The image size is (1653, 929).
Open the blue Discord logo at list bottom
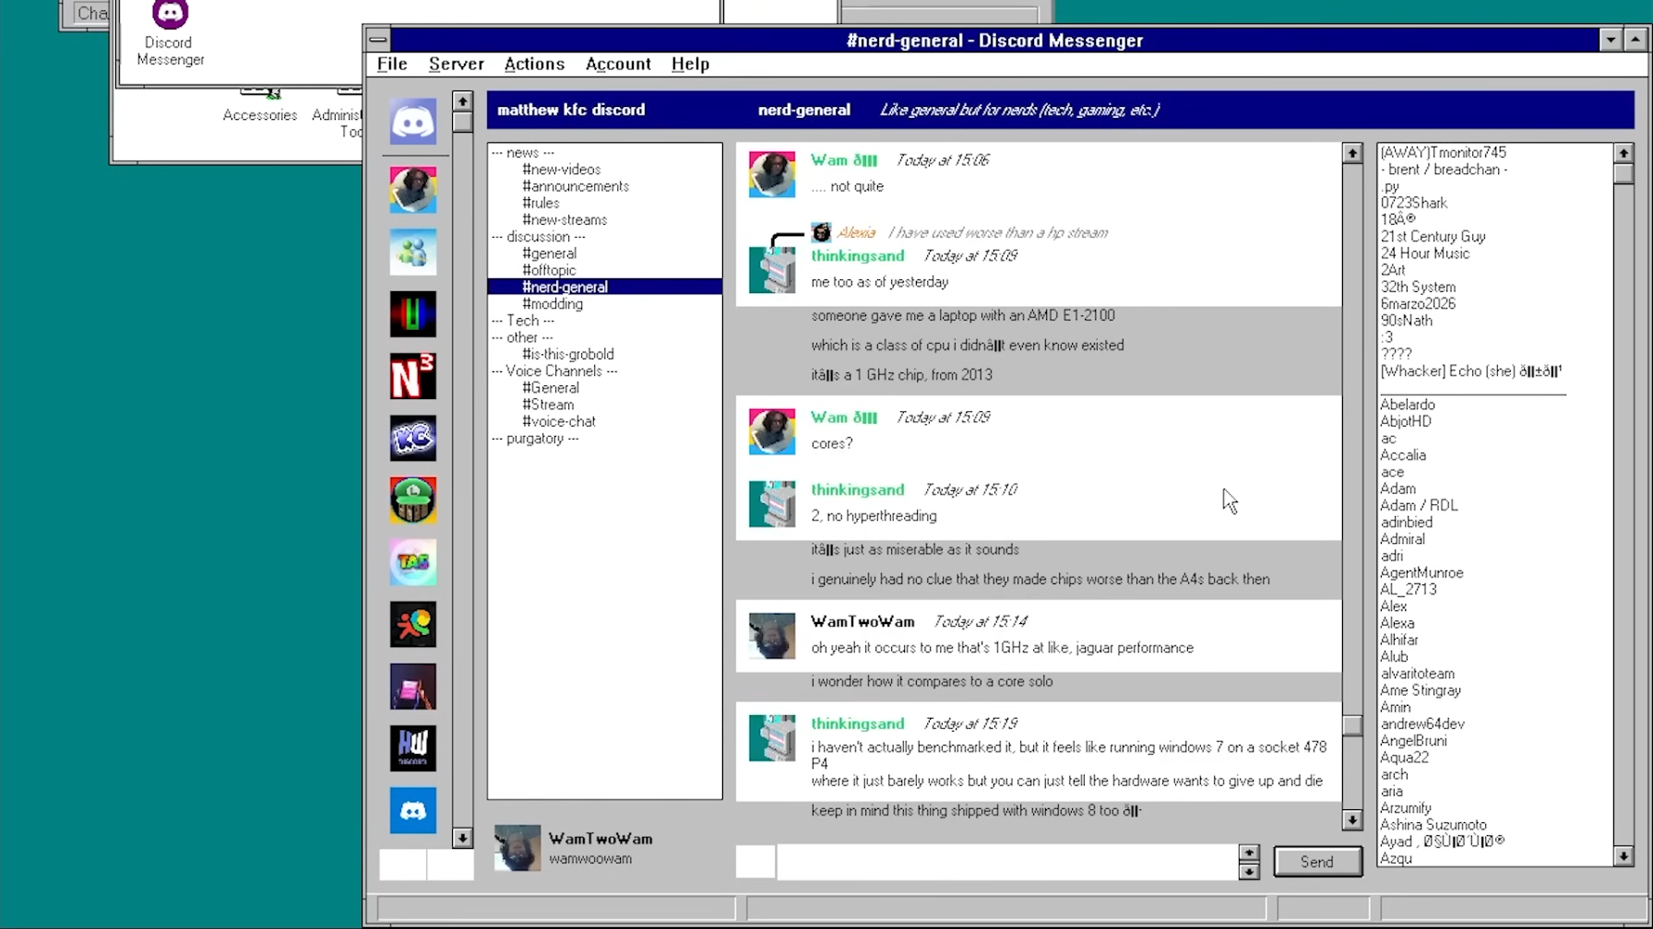412,811
